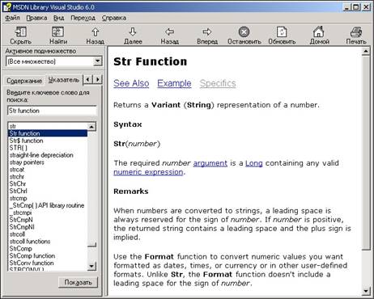Open the Example link

click(174, 83)
